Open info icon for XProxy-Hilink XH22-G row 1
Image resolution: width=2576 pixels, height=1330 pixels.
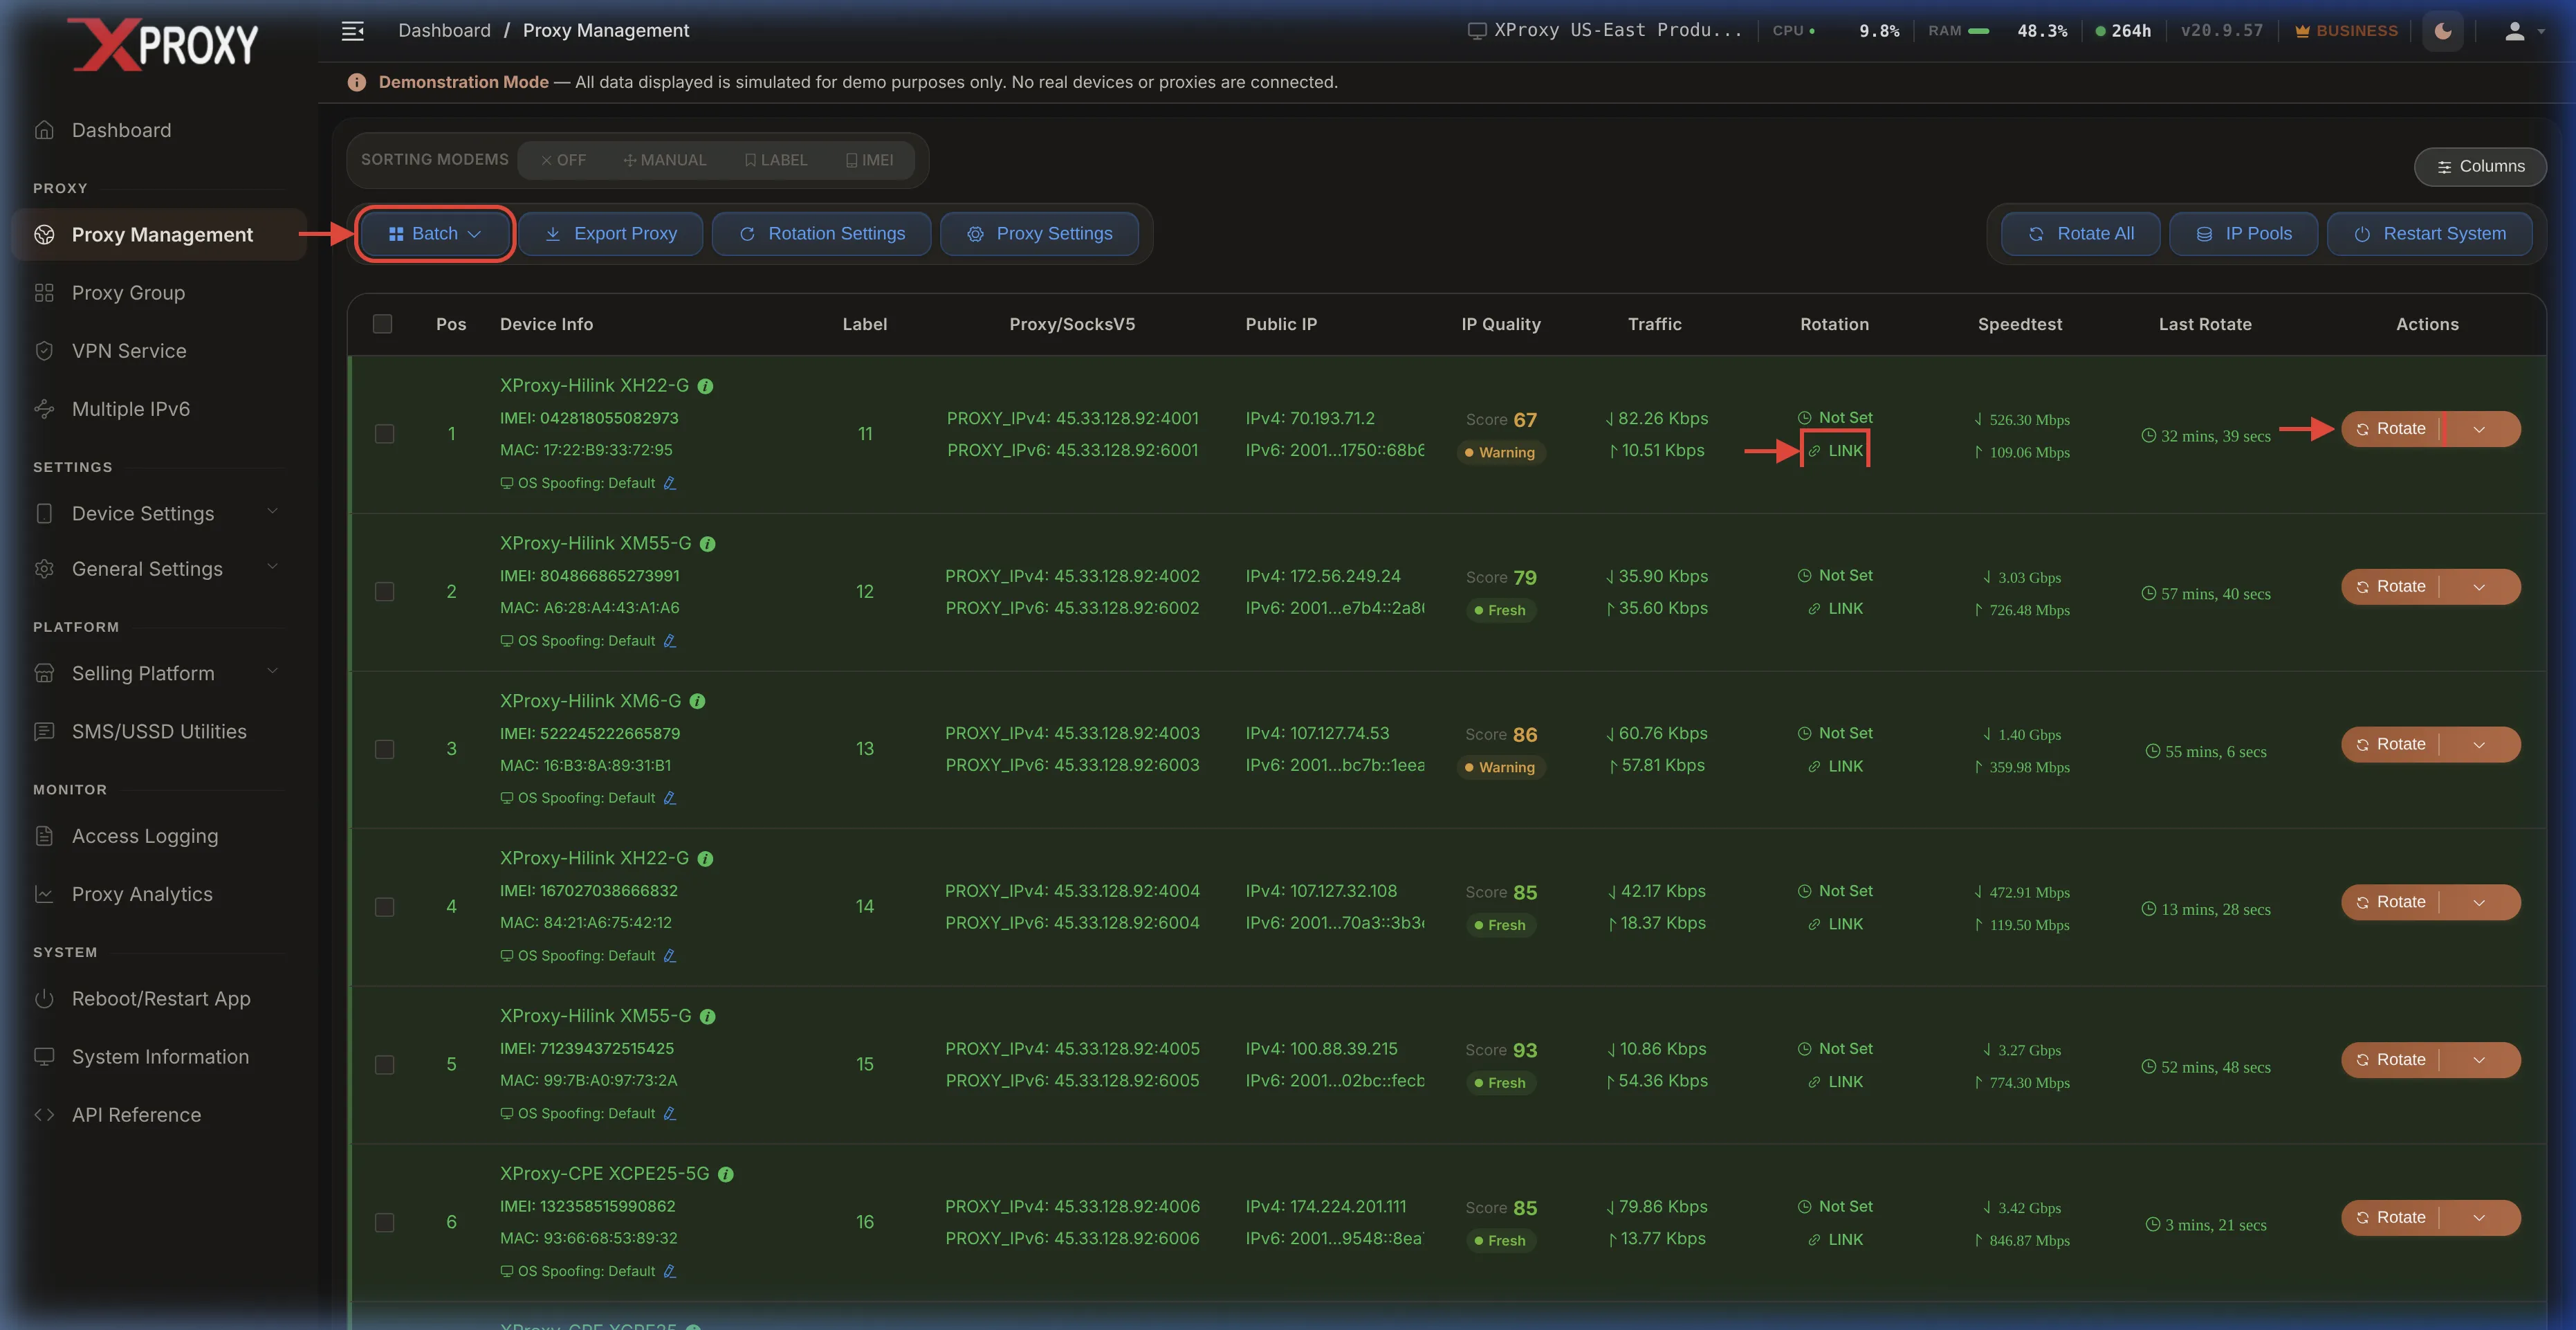click(705, 386)
